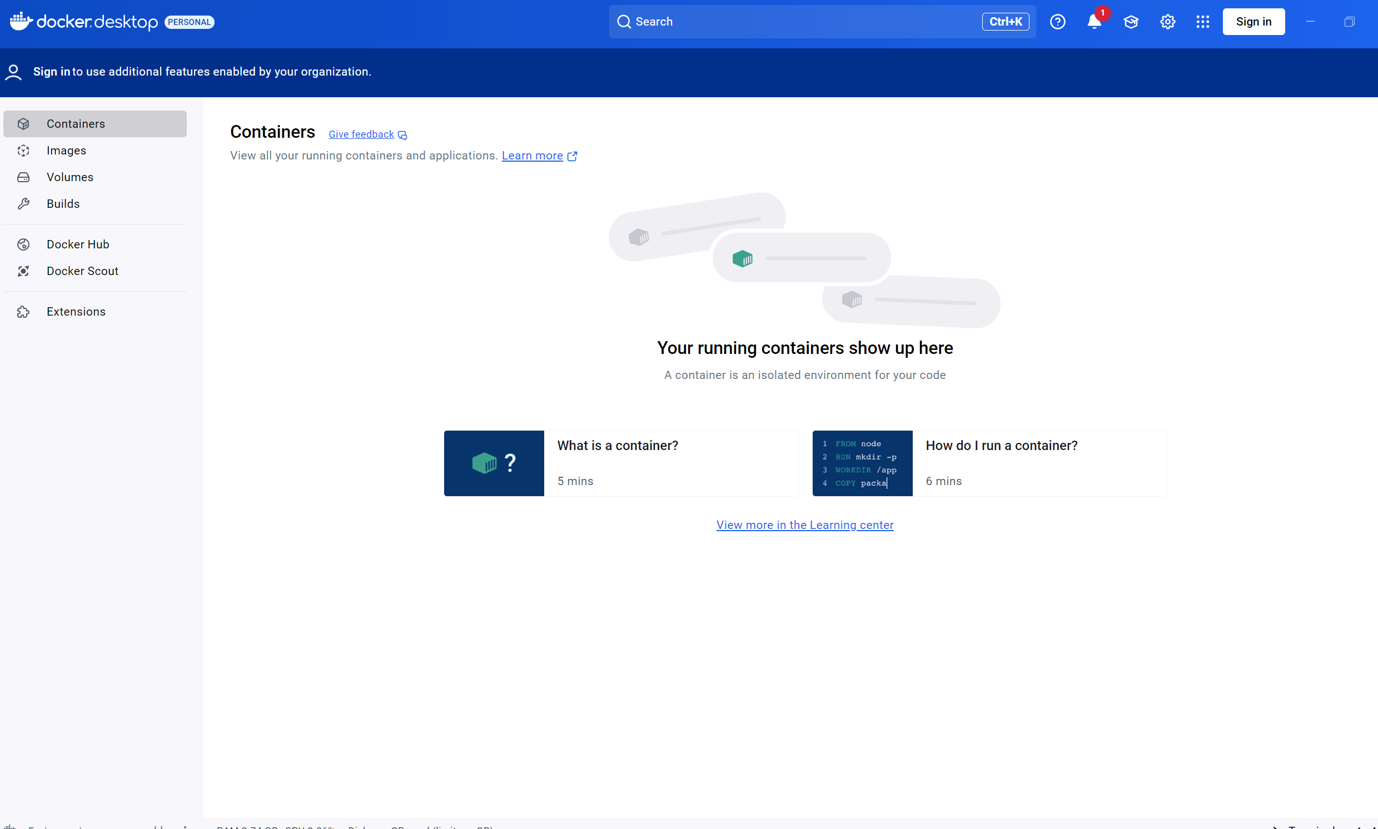Image resolution: width=1378 pixels, height=829 pixels.
Task: Go to the Images view
Action: click(x=66, y=150)
